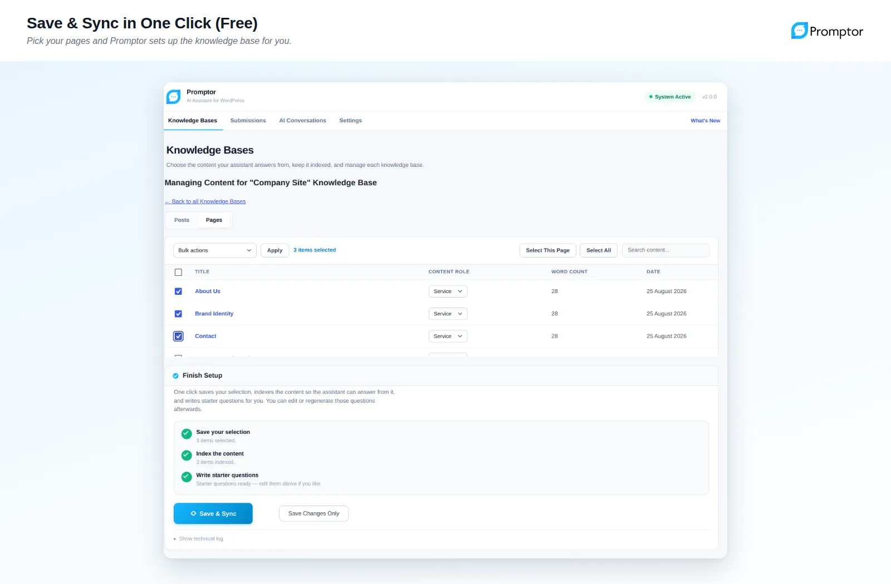Click the green check beside Write starter questions
This screenshot has height=584, width=891.
pos(187,477)
